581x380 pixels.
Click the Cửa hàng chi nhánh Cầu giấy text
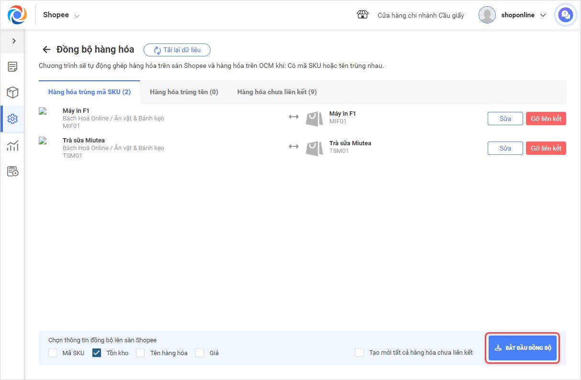[421, 15]
